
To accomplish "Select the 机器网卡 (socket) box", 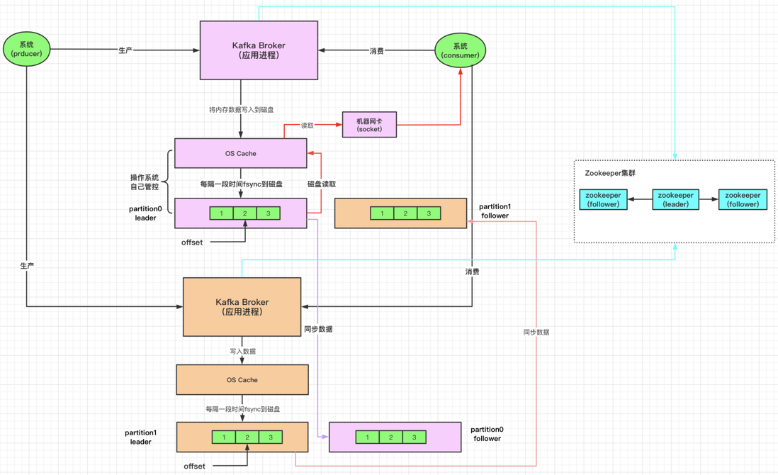I will 370,125.
